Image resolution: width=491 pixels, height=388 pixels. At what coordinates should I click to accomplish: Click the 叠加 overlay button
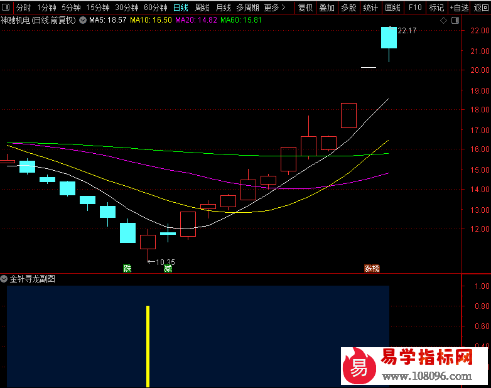[x=326, y=8]
